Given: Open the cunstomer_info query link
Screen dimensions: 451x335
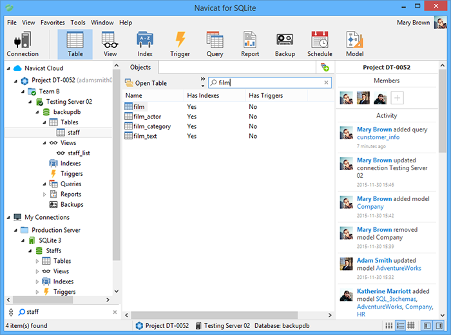Looking at the screenshot, I should coord(378,137).
